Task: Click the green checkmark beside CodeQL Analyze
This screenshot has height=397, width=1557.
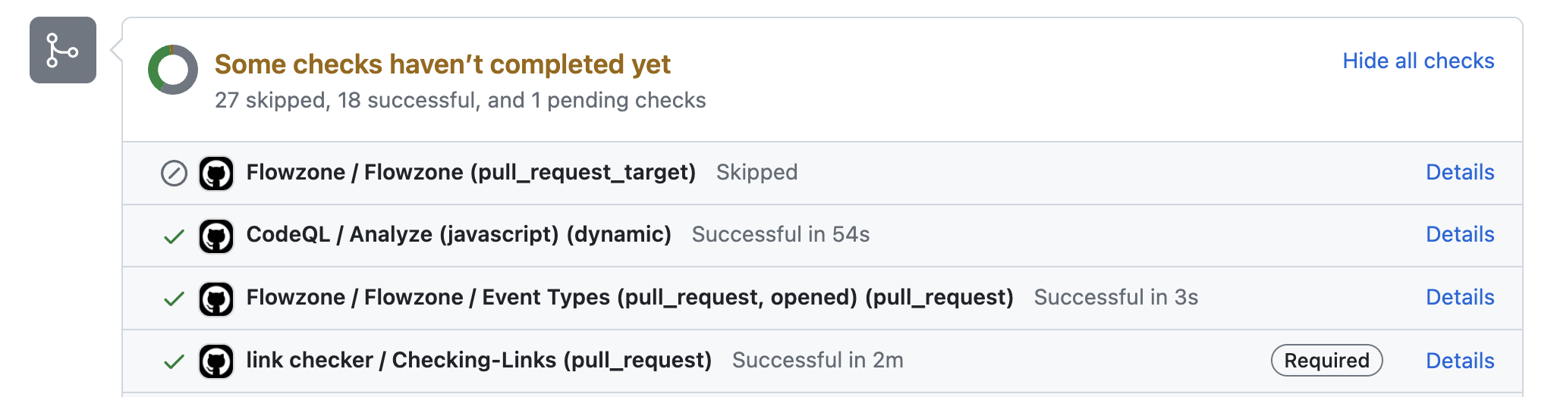Action: click(174, 236)
